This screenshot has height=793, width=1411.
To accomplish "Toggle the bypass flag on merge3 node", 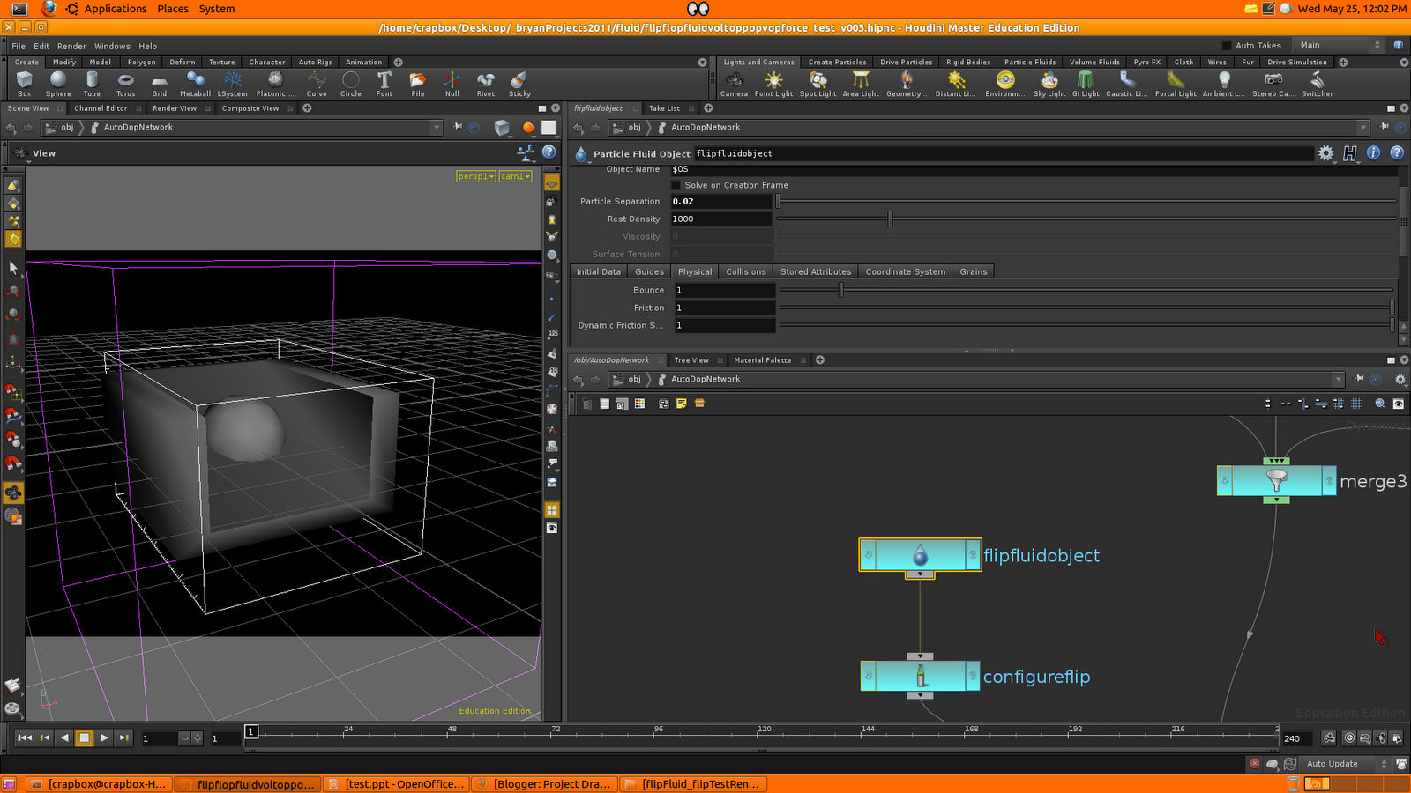I will (1225, 480).
